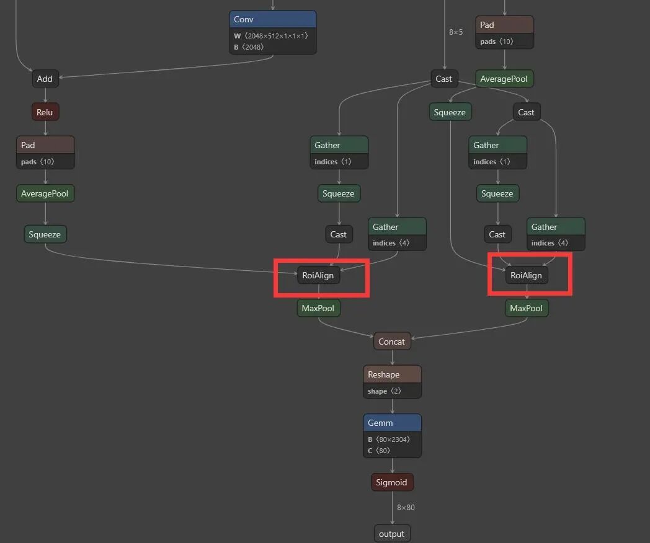Select the output node

coord(392,534)
